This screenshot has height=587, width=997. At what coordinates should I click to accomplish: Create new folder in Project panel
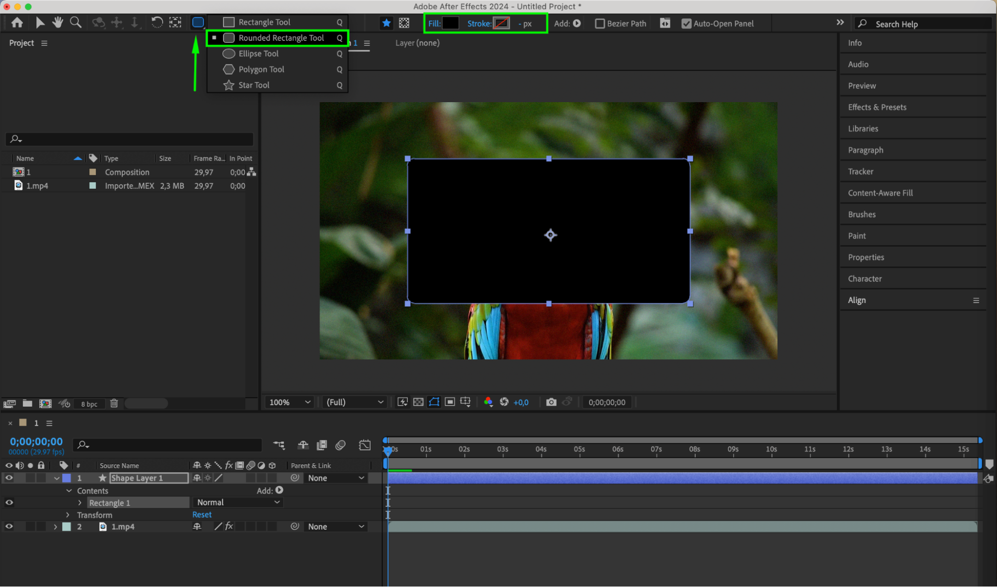[x=27, y=403]
